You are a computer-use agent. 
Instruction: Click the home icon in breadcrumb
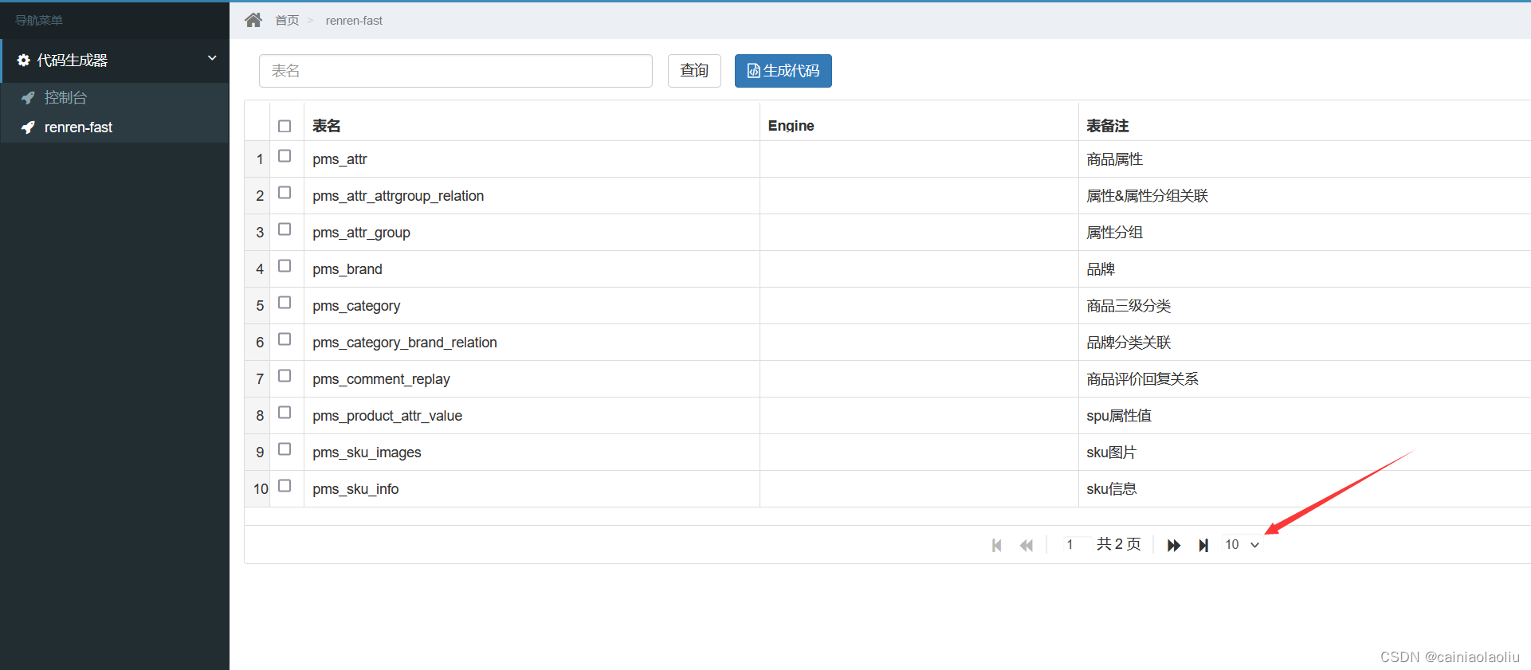pyautogui.click(x=253, y=20)
